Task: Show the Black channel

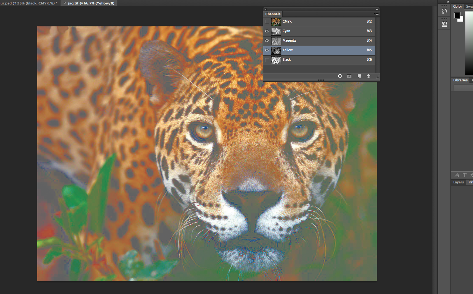Action: click(267, 60)
